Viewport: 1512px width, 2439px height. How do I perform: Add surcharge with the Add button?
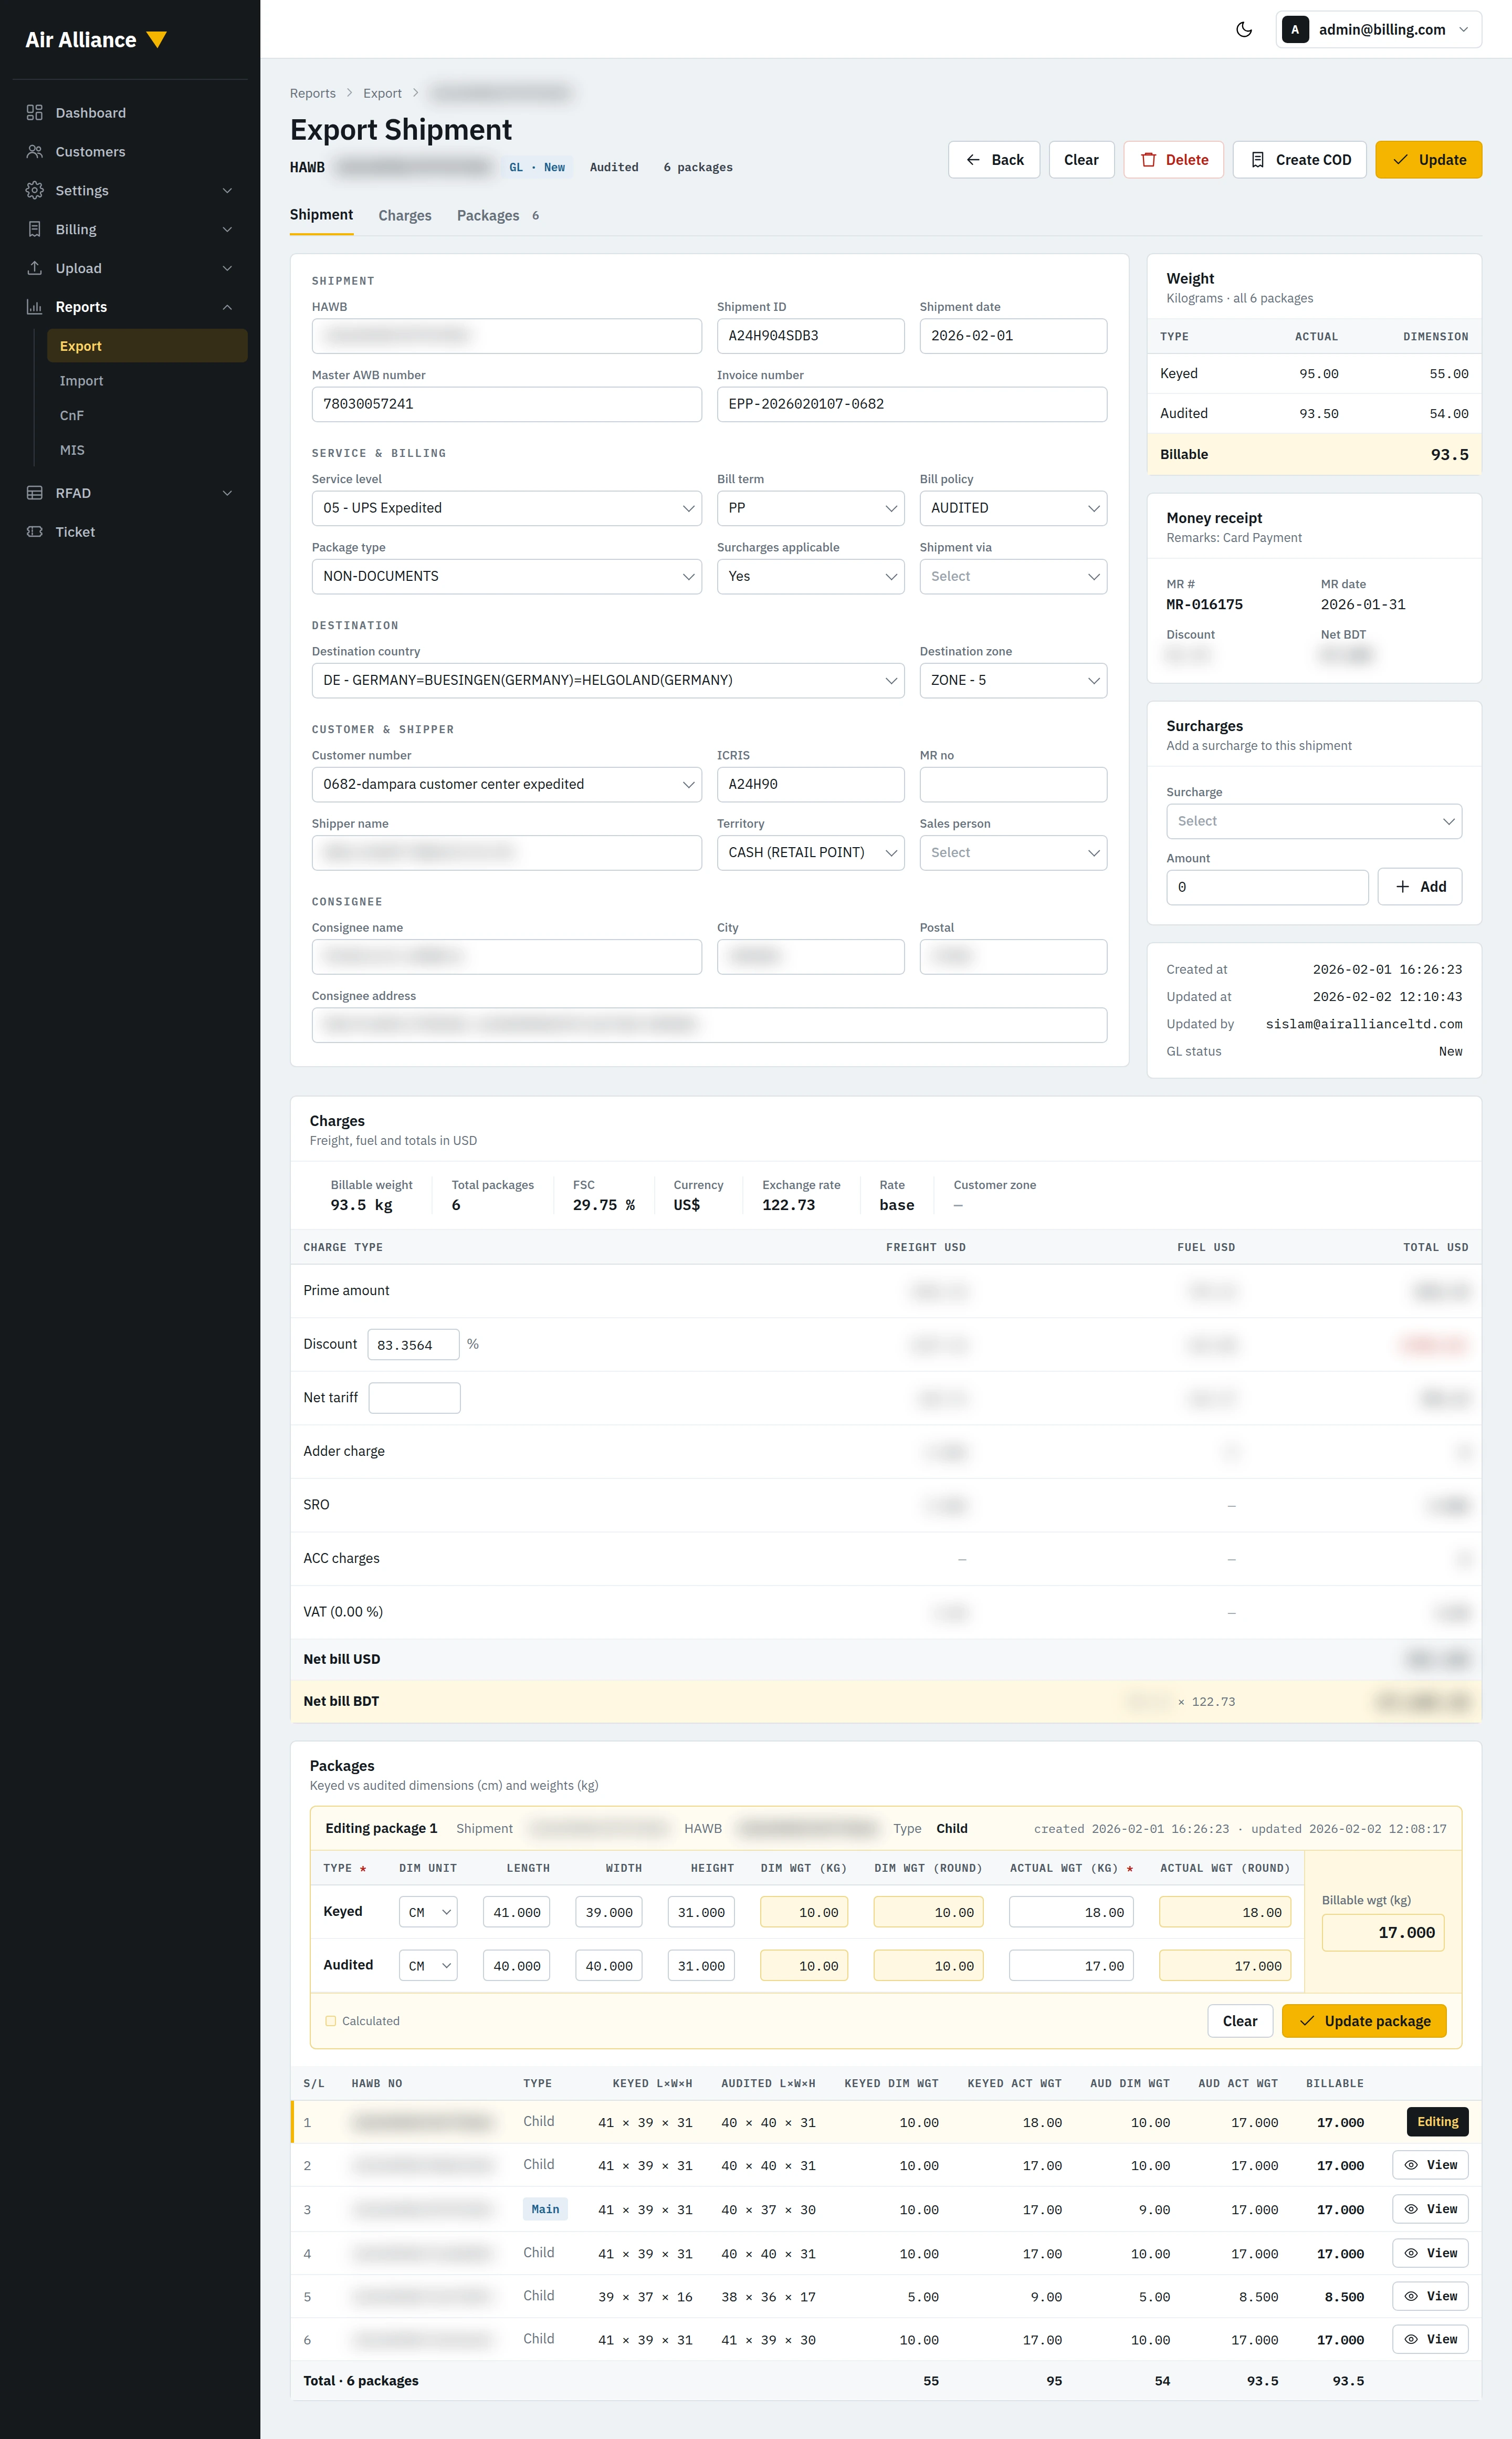pos(1419,887)
